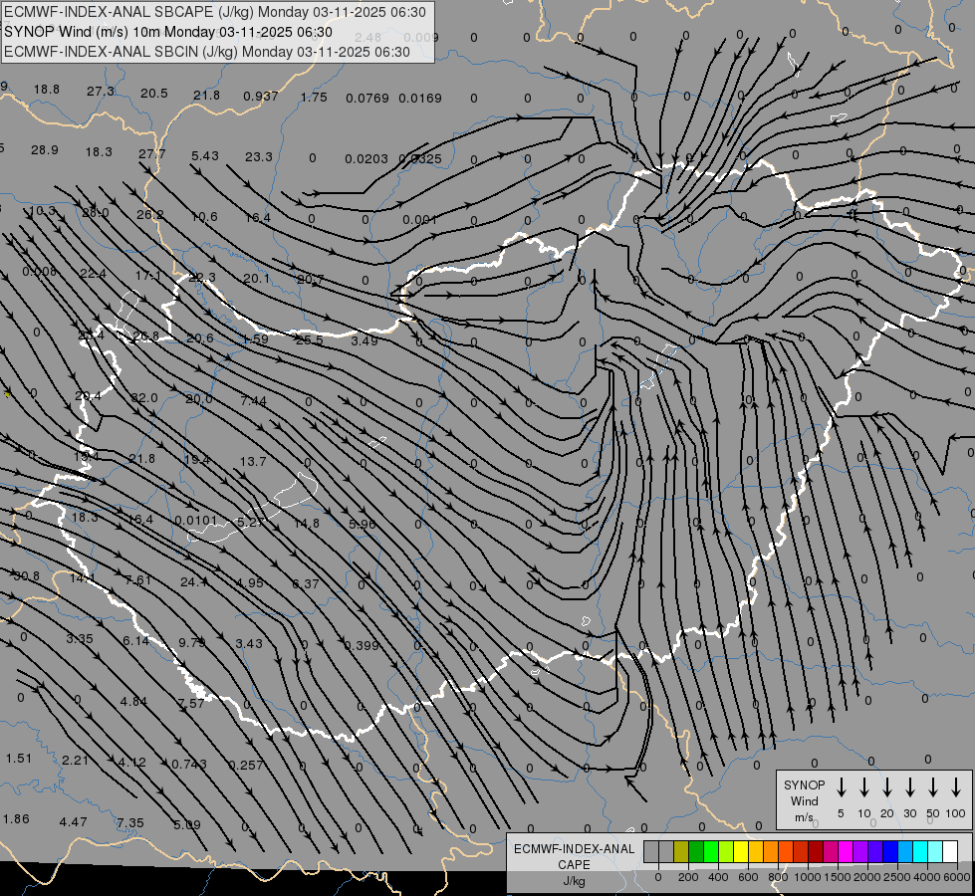
Task: Click the 'SYNOP' label in wind legend
Action: (804, 784)
